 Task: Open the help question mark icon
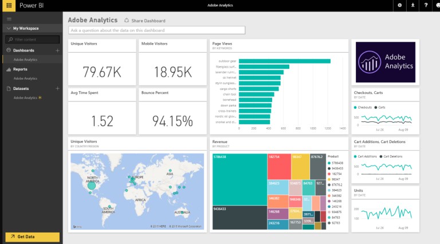click(x=426, y=5)
